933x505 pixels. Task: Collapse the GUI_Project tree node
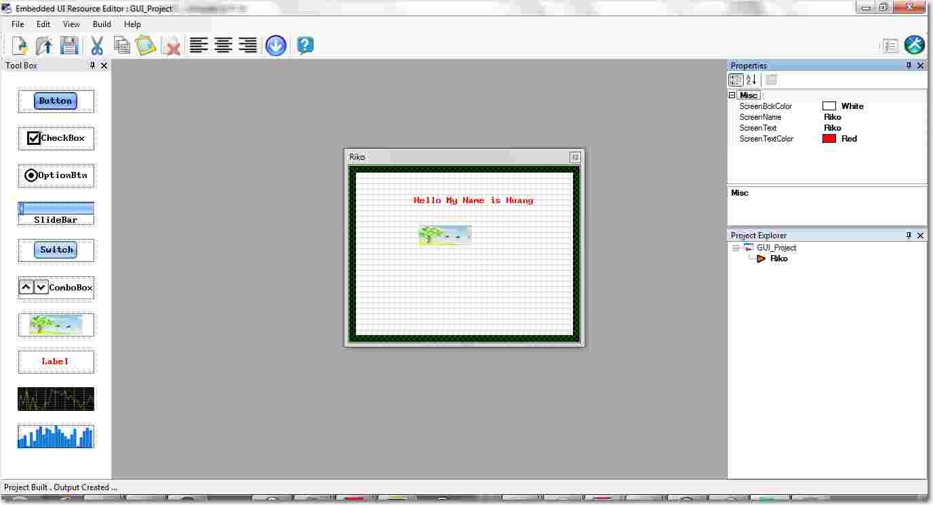(736, 248)
